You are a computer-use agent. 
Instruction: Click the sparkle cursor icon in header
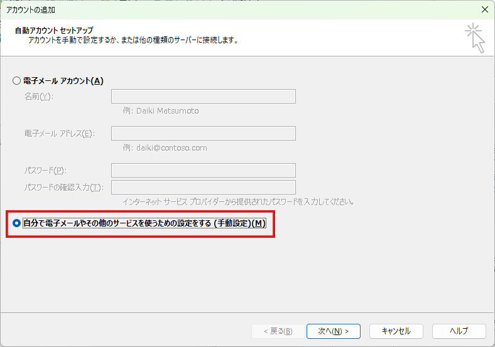point(475,38)
